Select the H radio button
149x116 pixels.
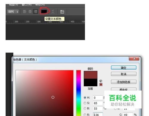click(x=85, y=97)
